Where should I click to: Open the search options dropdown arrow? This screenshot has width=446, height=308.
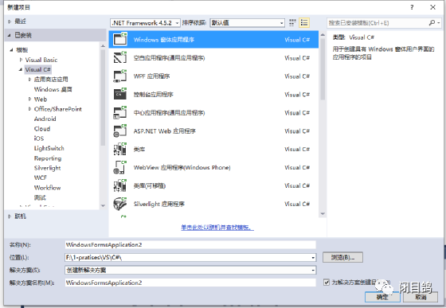(439, 23)
